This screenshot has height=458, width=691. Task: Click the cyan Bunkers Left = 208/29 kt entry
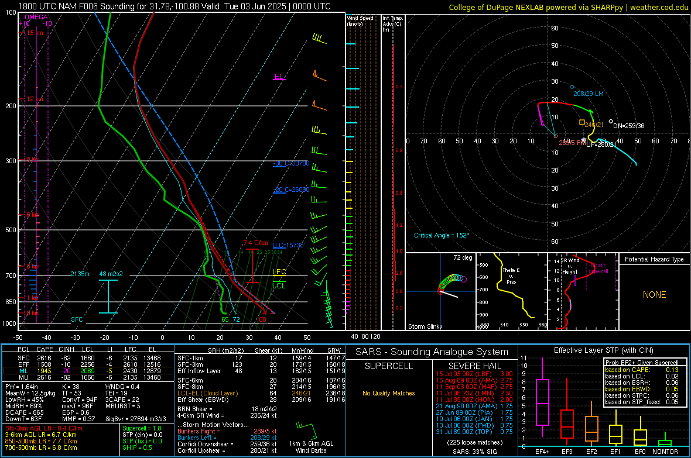pyautogui.click(x=227, y=438)
